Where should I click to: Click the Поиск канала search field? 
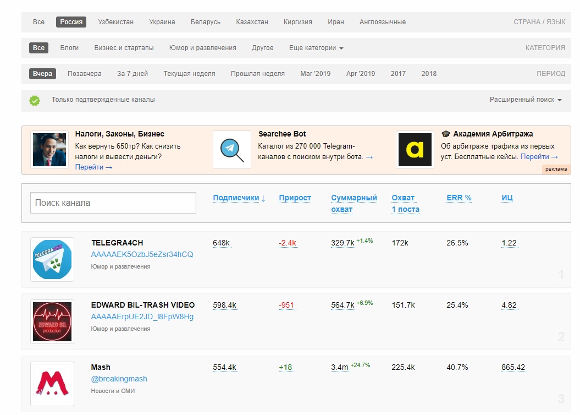(x=113, y=203)
